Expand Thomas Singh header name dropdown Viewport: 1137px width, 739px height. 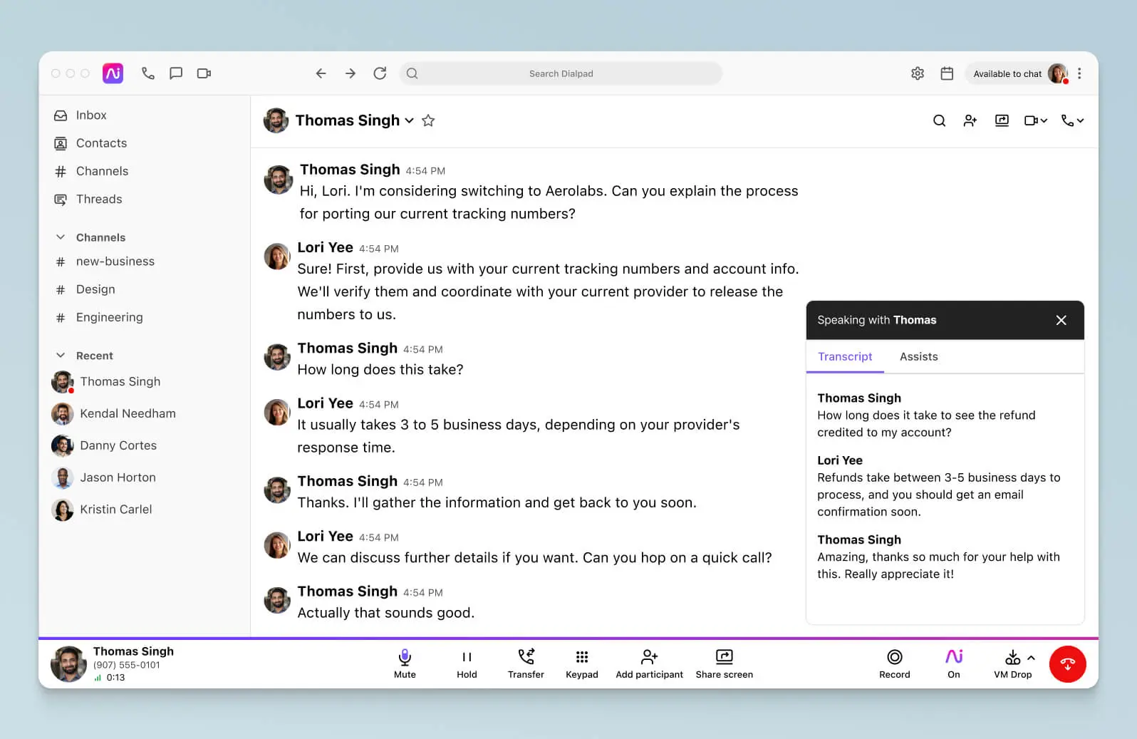pos(409,120)
